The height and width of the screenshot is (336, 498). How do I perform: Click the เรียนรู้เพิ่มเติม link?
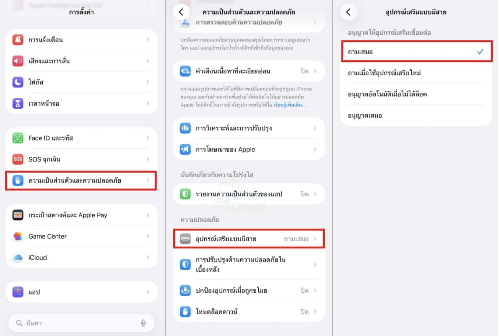pyautogui.click(x=289, y=105)
